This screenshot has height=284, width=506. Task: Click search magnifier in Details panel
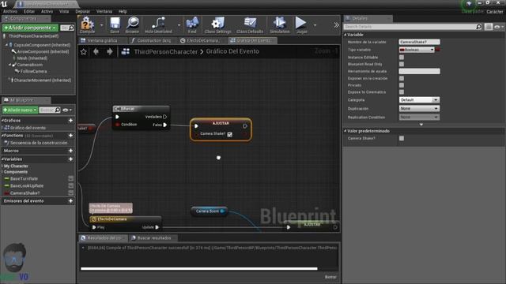(x=479, y=27)
